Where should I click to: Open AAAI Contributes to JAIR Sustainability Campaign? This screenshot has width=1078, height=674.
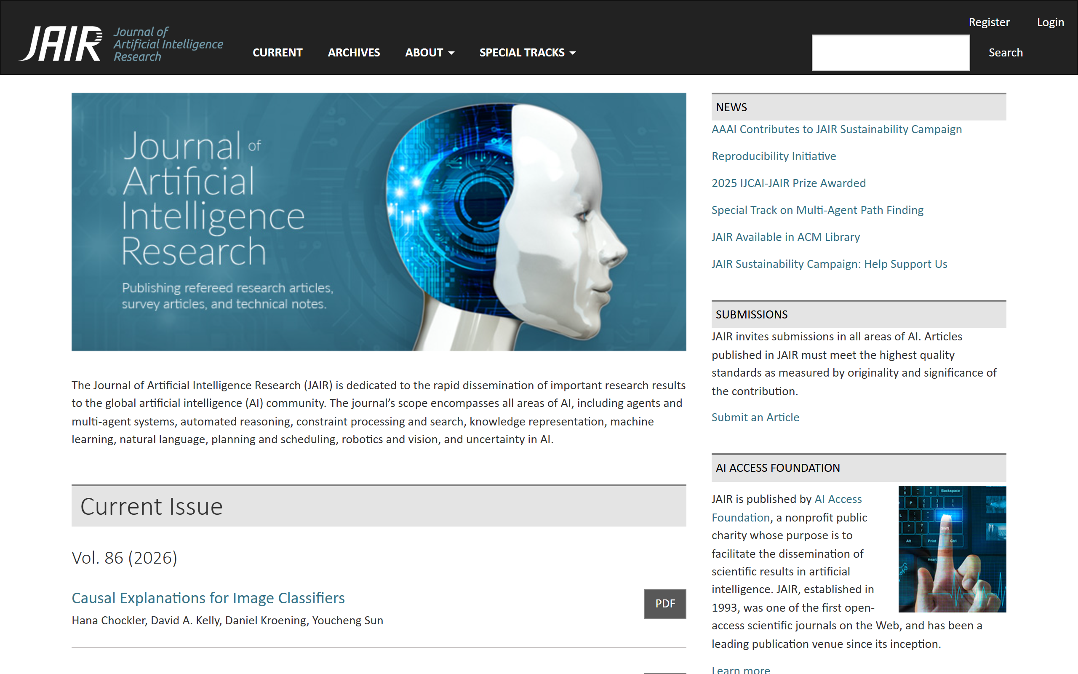click(837, 129)
